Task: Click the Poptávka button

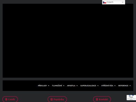Action: pos(57,99)
